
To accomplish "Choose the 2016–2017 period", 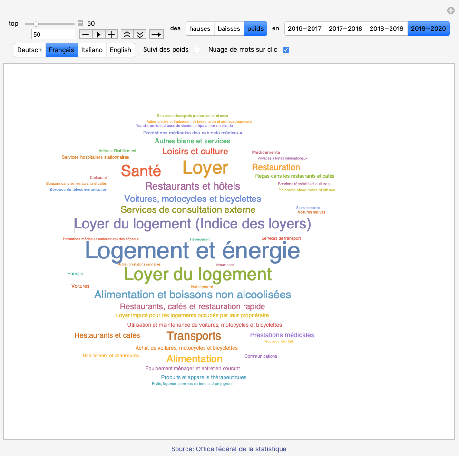I will 304,28.
